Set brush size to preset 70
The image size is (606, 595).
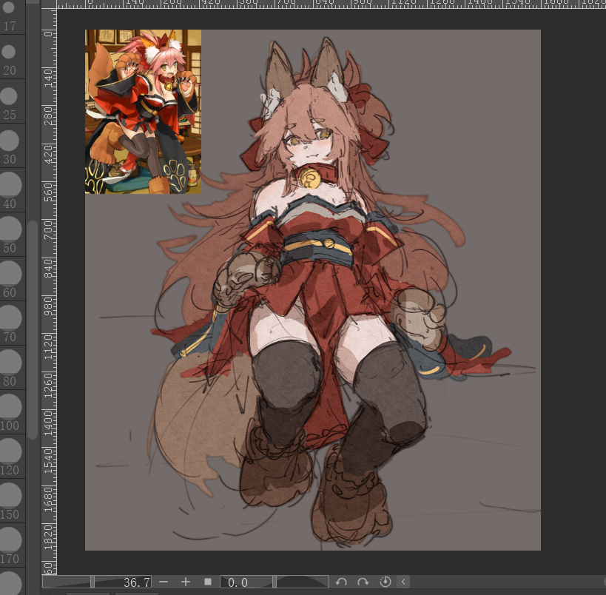coord(13,323)
